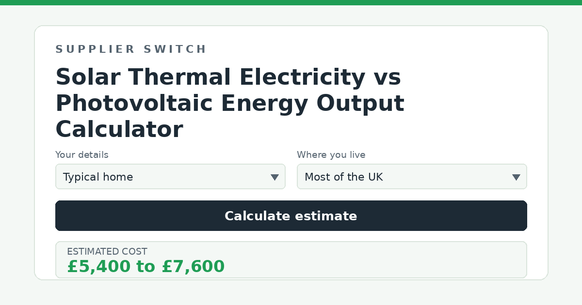Click the "Most of the UK" text in the dropdown
582x305 pixels.
pyautogui.click(x=344, y=177)
